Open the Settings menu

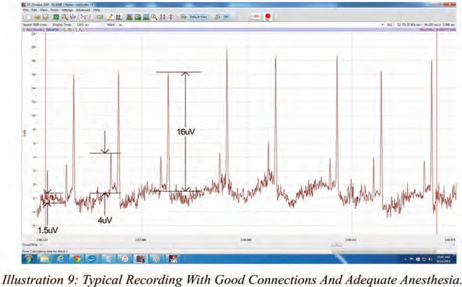[67, 9]
